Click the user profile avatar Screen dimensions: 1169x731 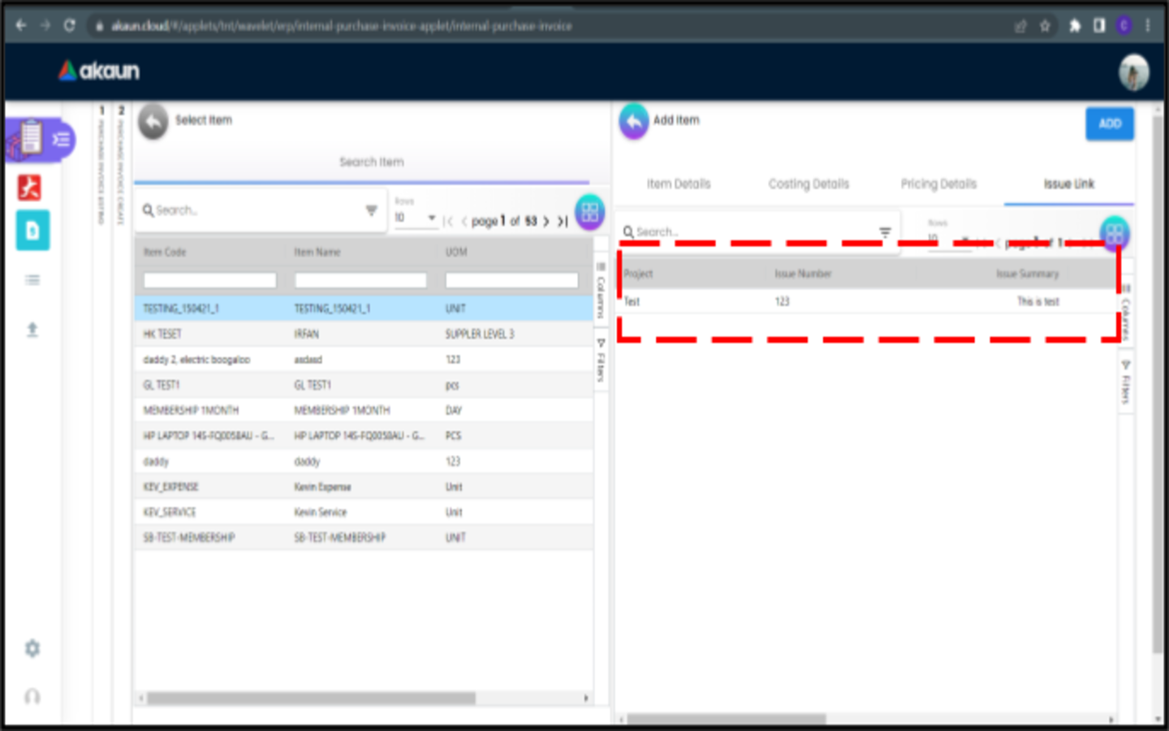tap(1133, 72)
